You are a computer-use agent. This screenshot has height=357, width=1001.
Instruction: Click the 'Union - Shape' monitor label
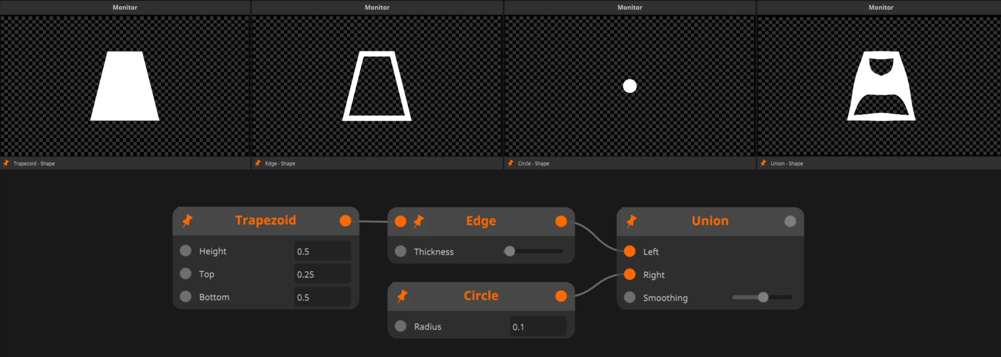pos(787,164)
